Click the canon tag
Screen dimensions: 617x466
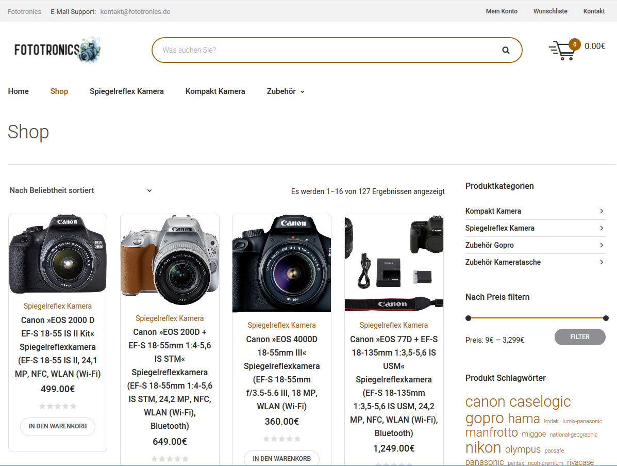pos(485,402)
